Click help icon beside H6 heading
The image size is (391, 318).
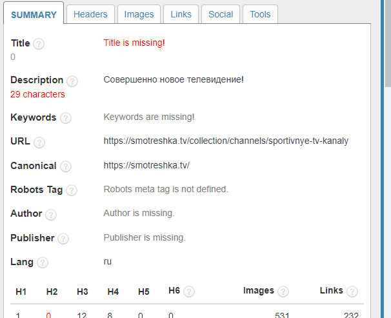click(188, 292)
